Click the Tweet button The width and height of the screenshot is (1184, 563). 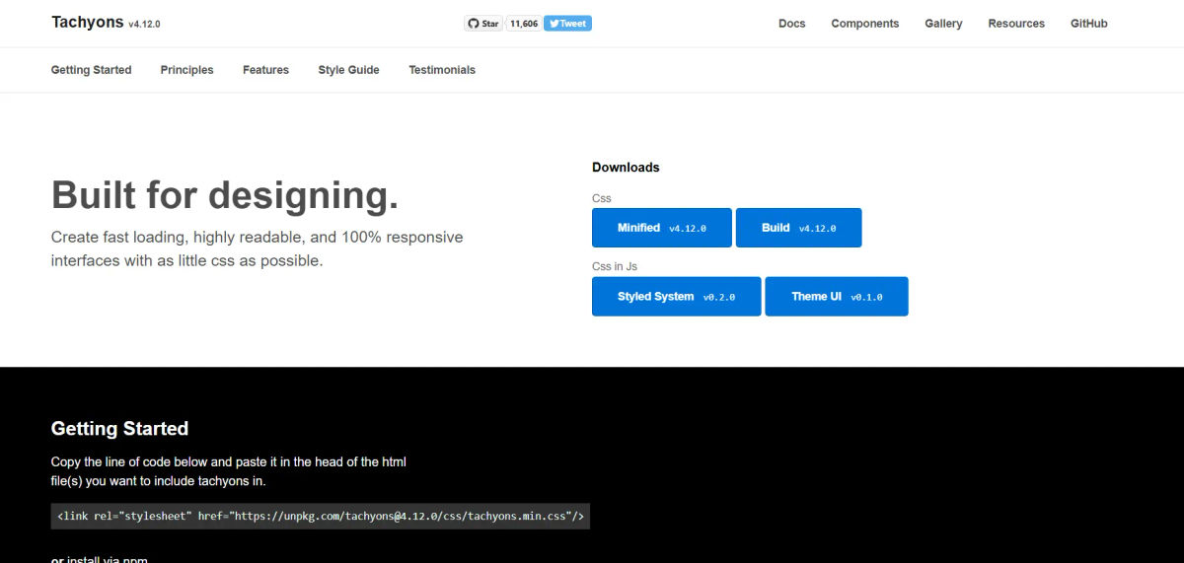567,24
